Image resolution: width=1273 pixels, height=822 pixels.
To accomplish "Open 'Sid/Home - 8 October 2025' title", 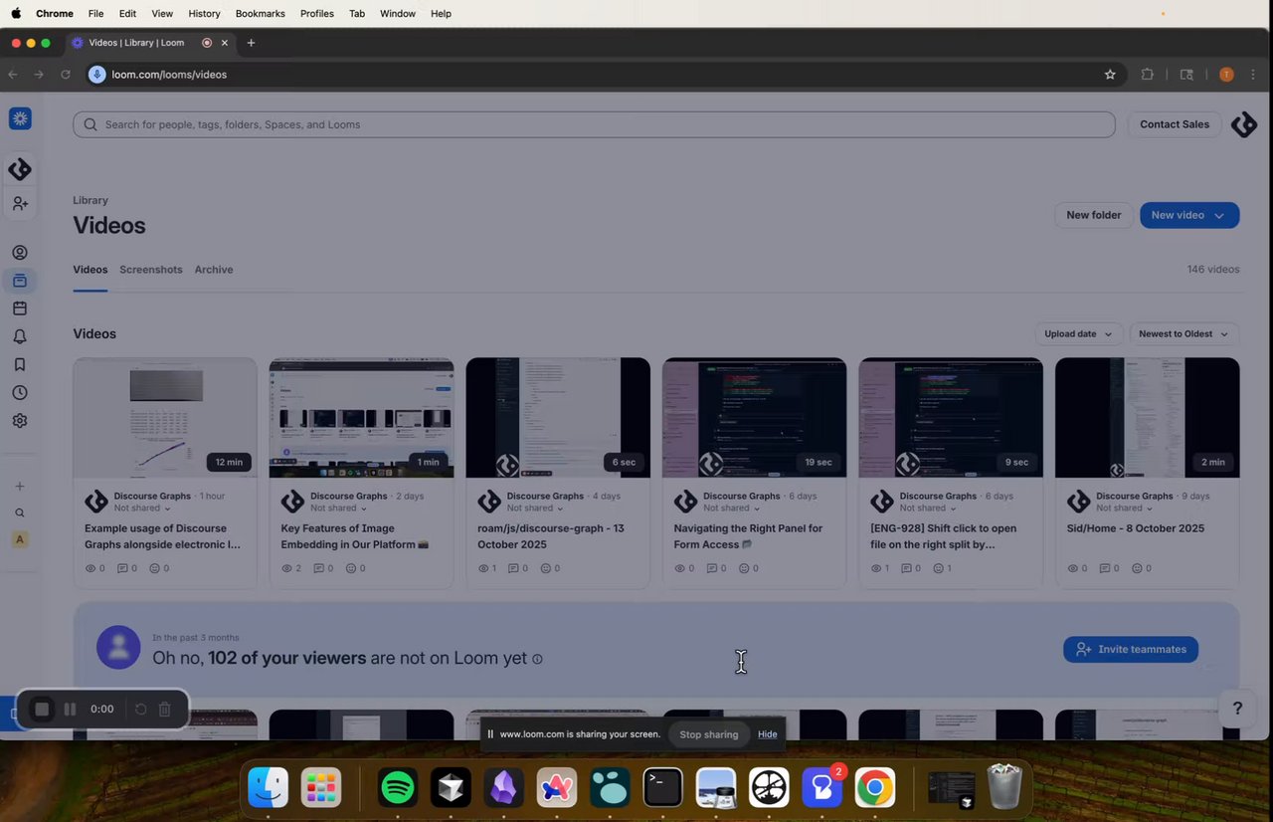I will point(1136,528).
